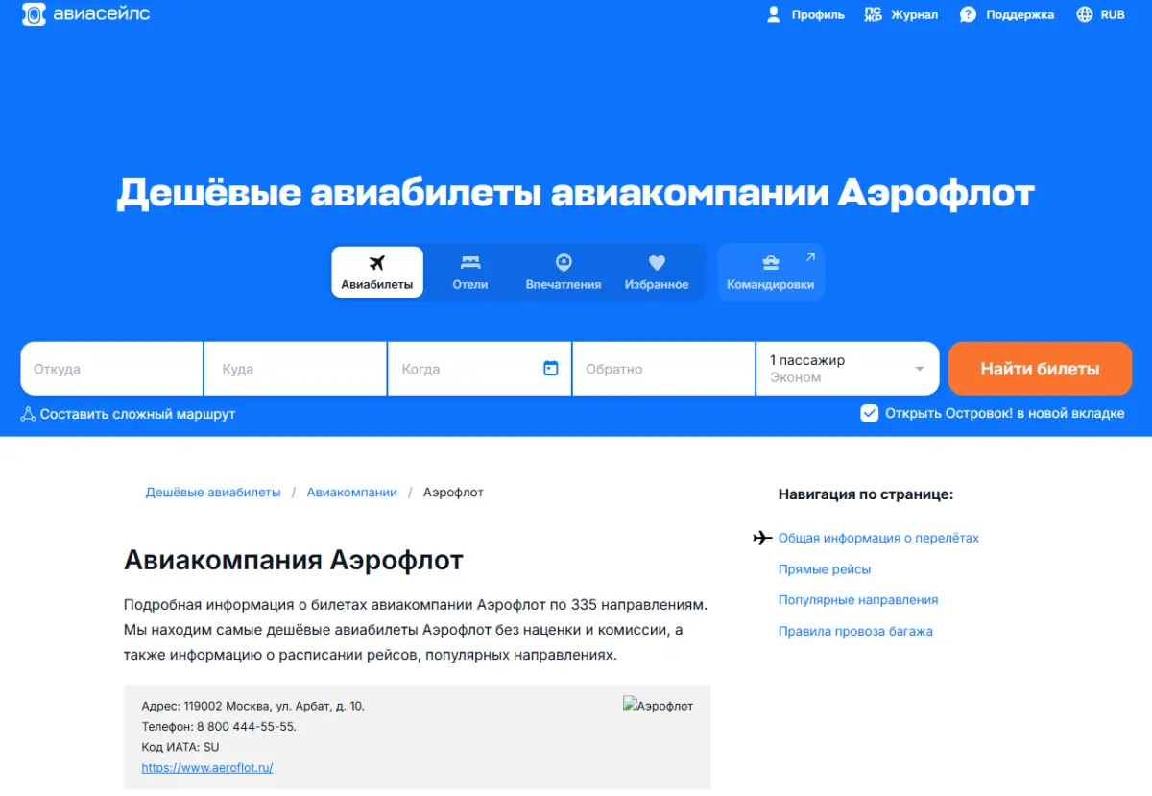
Task: Switch to the Отели tab
Action: (470, 272)
